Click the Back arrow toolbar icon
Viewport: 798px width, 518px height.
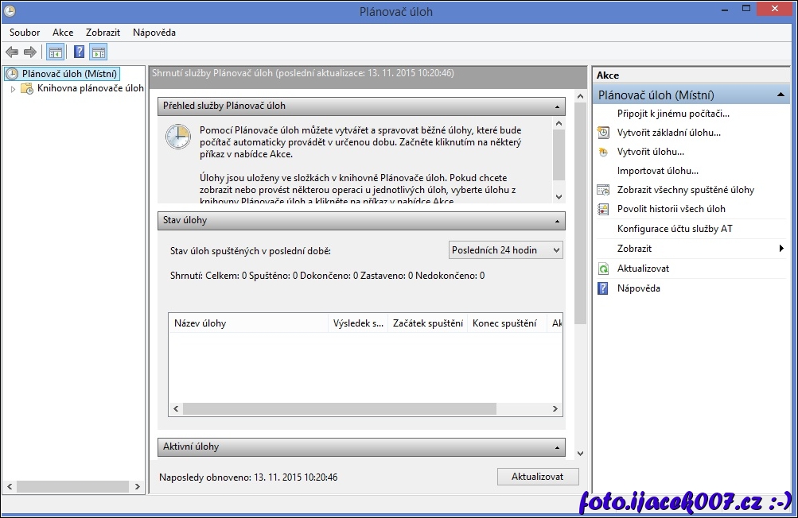point(12,52)
